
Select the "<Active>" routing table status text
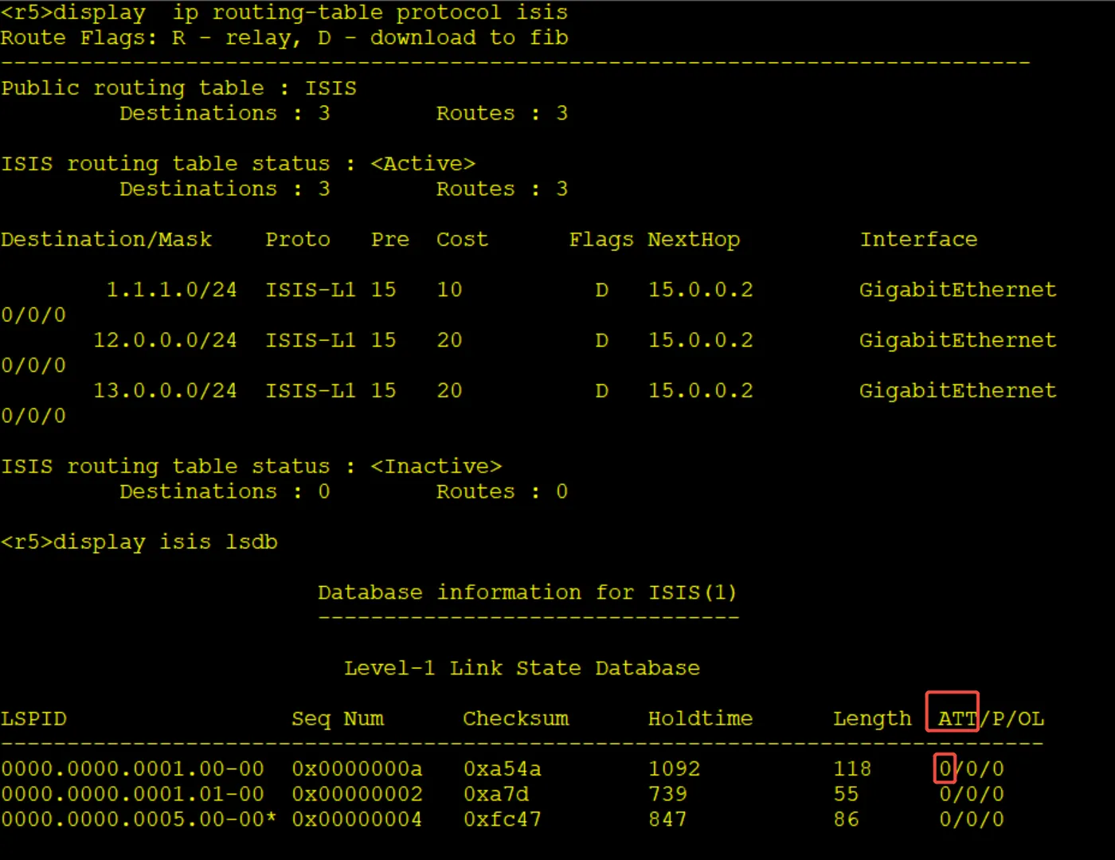coord(423,164)
